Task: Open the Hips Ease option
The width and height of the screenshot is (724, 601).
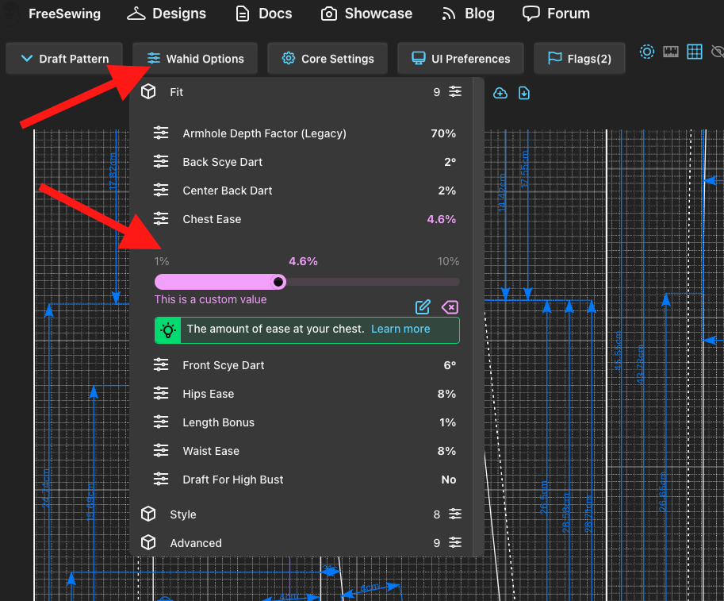Action: tap(305, 394)
